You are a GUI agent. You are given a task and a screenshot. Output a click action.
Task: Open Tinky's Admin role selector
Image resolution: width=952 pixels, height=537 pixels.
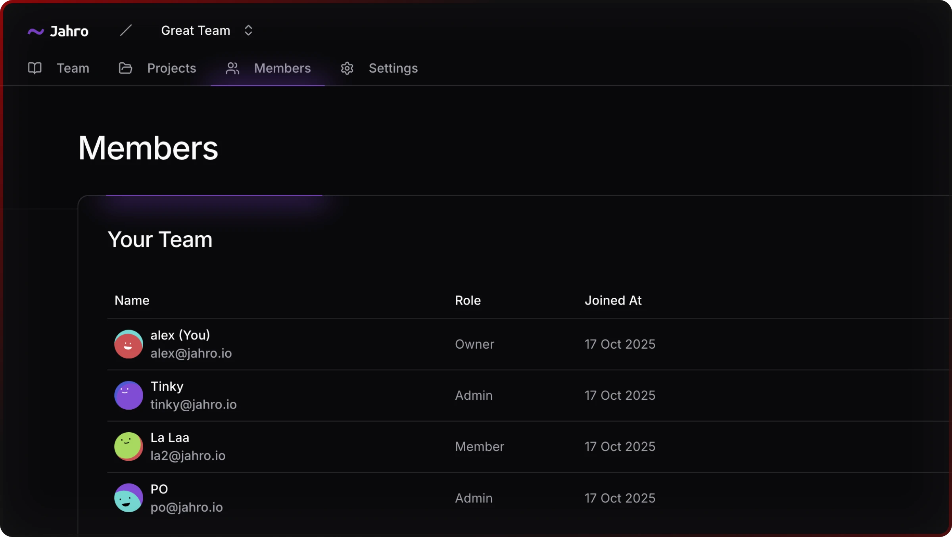click(474, 395)
